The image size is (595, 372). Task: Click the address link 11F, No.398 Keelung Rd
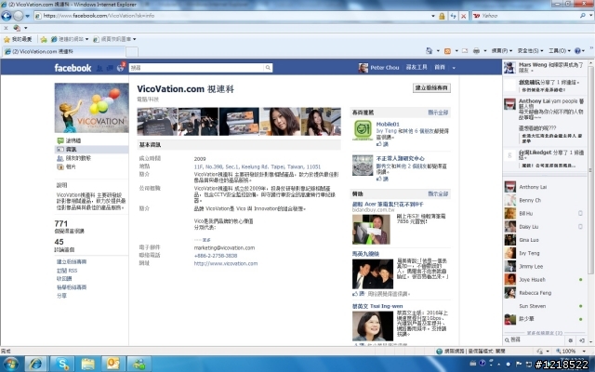coord(257,166)
